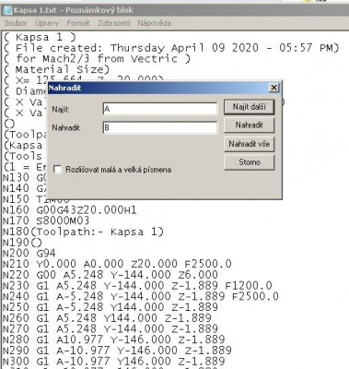This screenshot has height=369, width=349.
Task: Click the Nahradit vše button
Action: (x=249, y=144)
